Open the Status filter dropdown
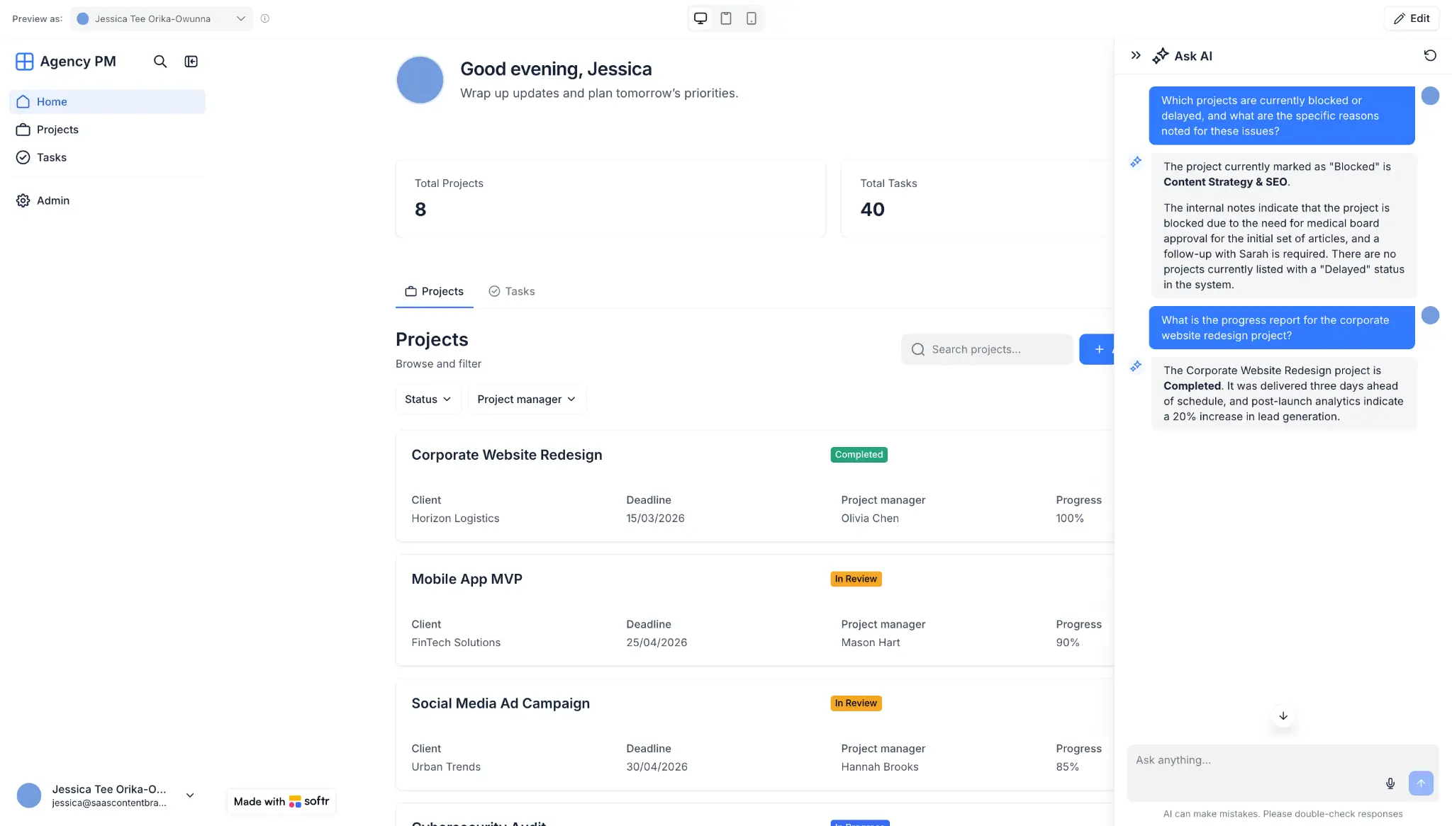Image resolution: width=1452 pixels, height=826 pixels. point(426,399)
